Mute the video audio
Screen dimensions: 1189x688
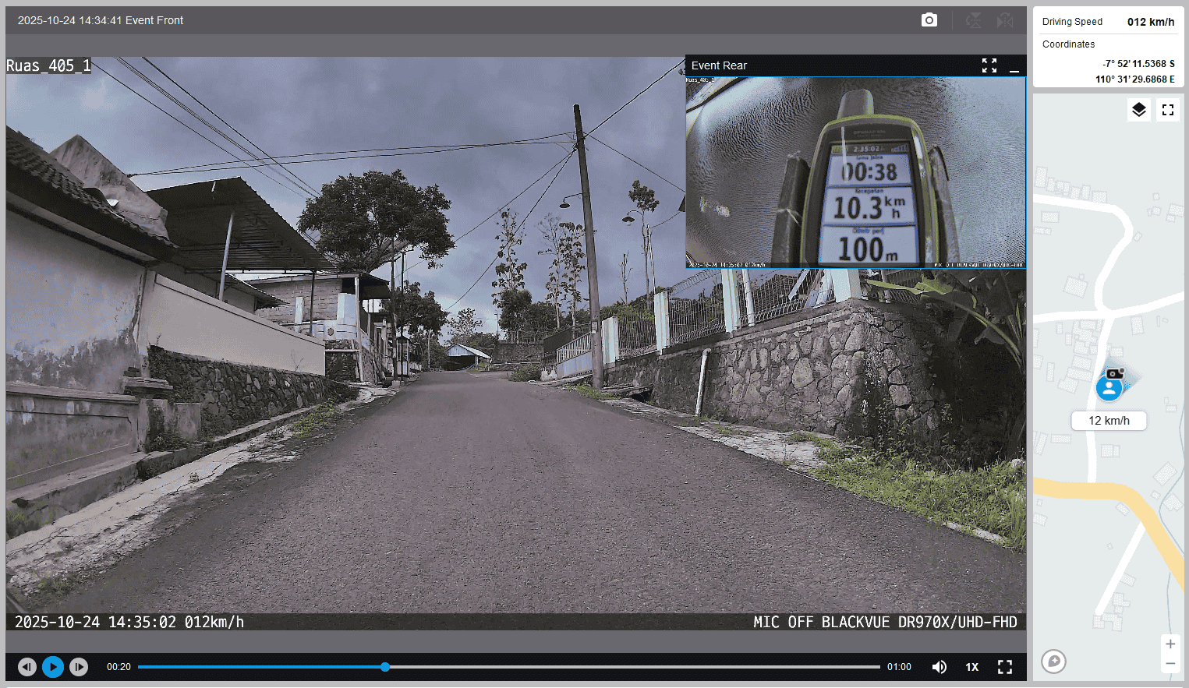coord(940,667)
